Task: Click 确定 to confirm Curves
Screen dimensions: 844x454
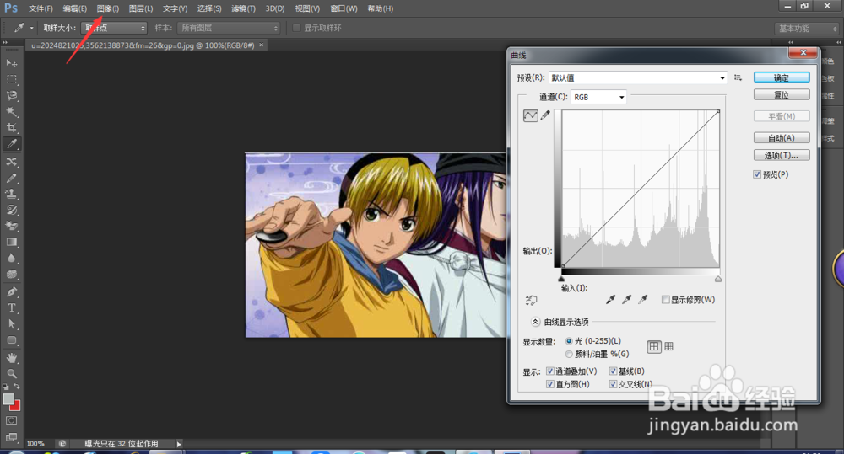Action: (x=782, y=77)
